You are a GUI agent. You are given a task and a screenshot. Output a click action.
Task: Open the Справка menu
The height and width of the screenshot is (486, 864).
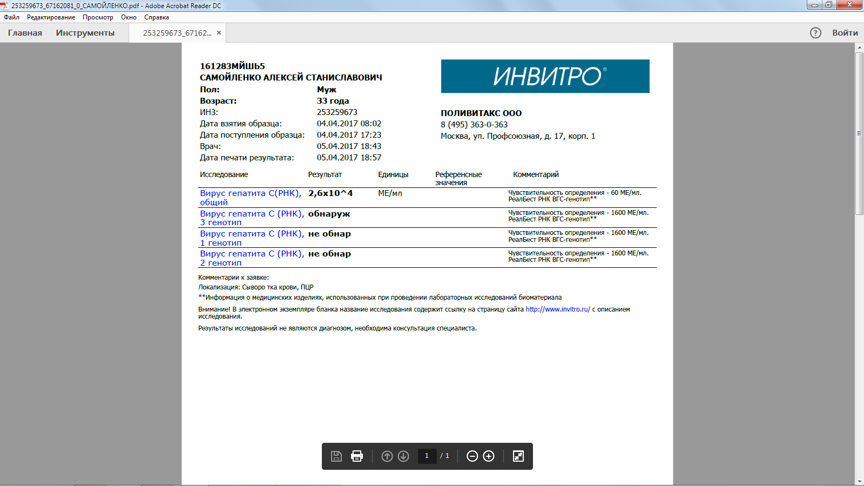(x=156, y=17)
